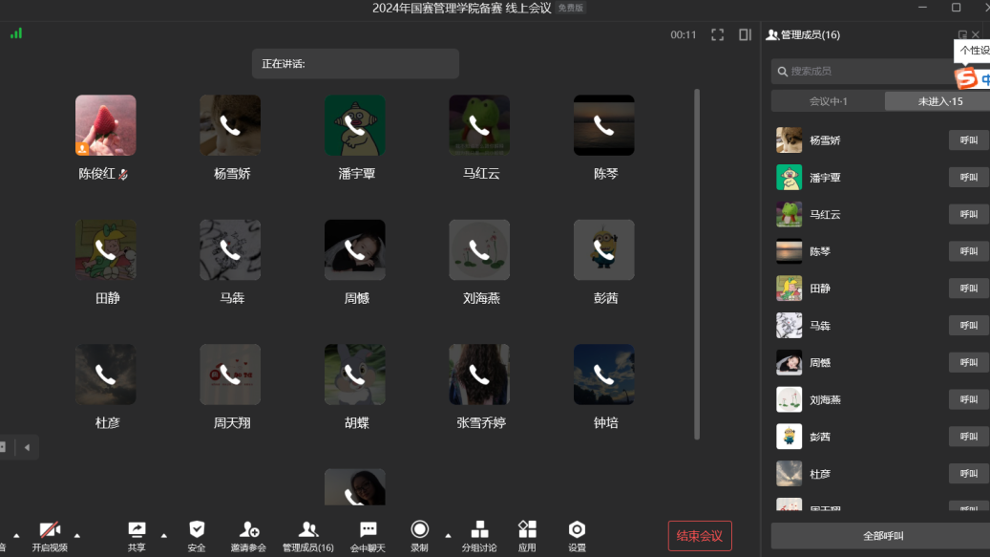The image size is (990, 557).
Task: Start recording with the 录制 icon
Action: tap(419, 530)
